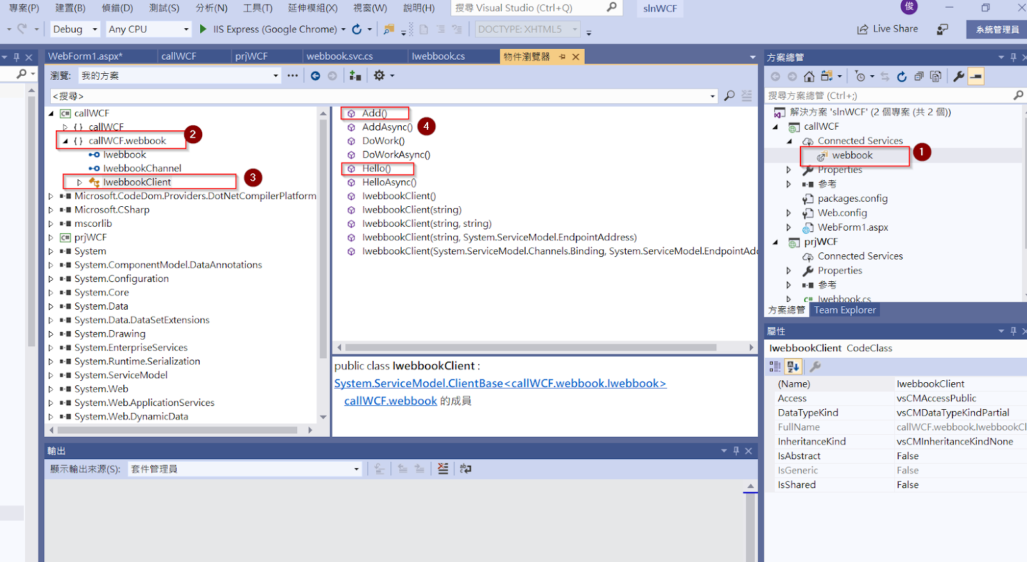1027x562 pixels.
Task: Toggle auto-hide pin on Properties panel
Action: coord(1014,331)
